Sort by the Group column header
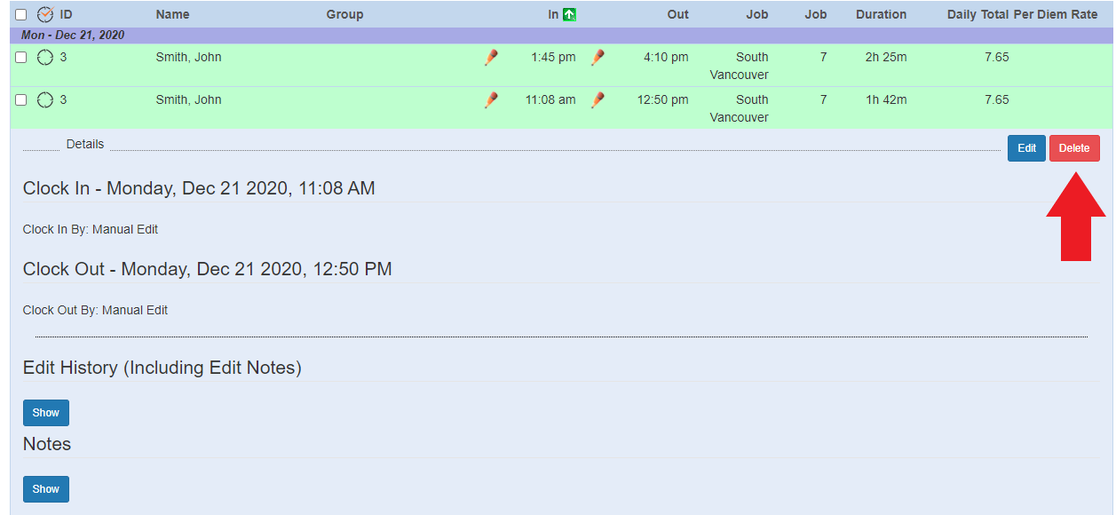This screenshot has width=1116, height=515. coord(344,14)
